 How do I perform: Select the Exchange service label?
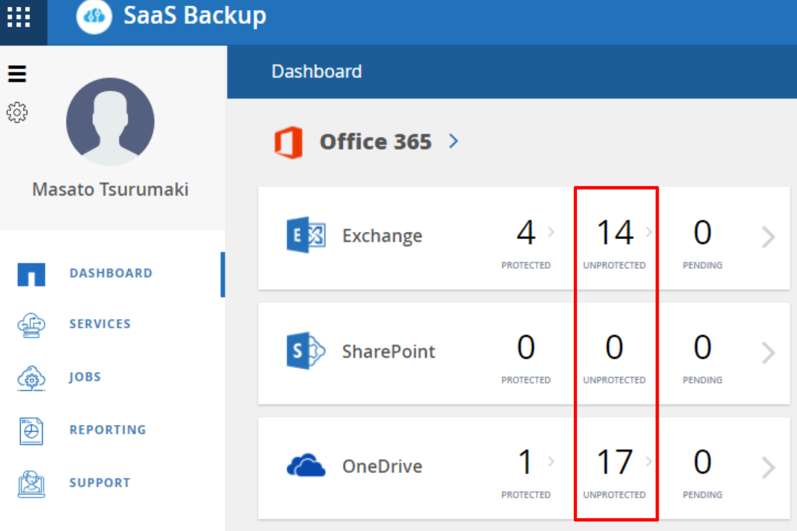point(382,236)
